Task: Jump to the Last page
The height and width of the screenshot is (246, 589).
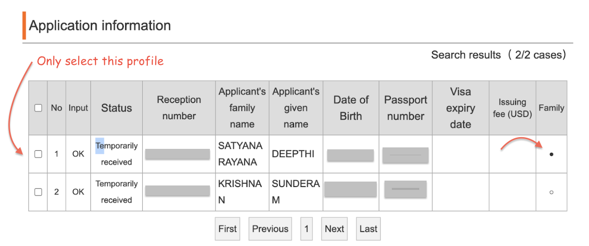Action: [368, 229]
